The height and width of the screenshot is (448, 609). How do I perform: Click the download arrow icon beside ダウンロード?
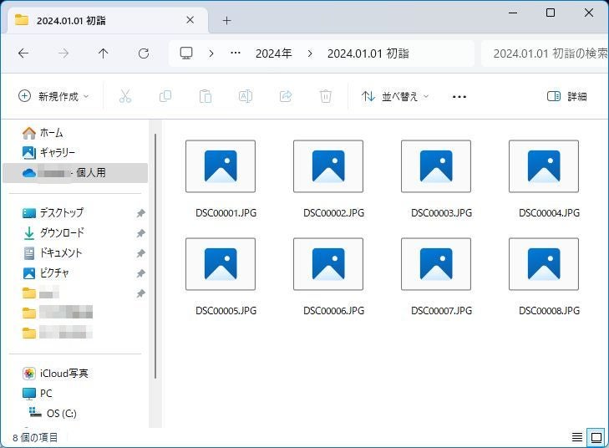pos(29,233)
